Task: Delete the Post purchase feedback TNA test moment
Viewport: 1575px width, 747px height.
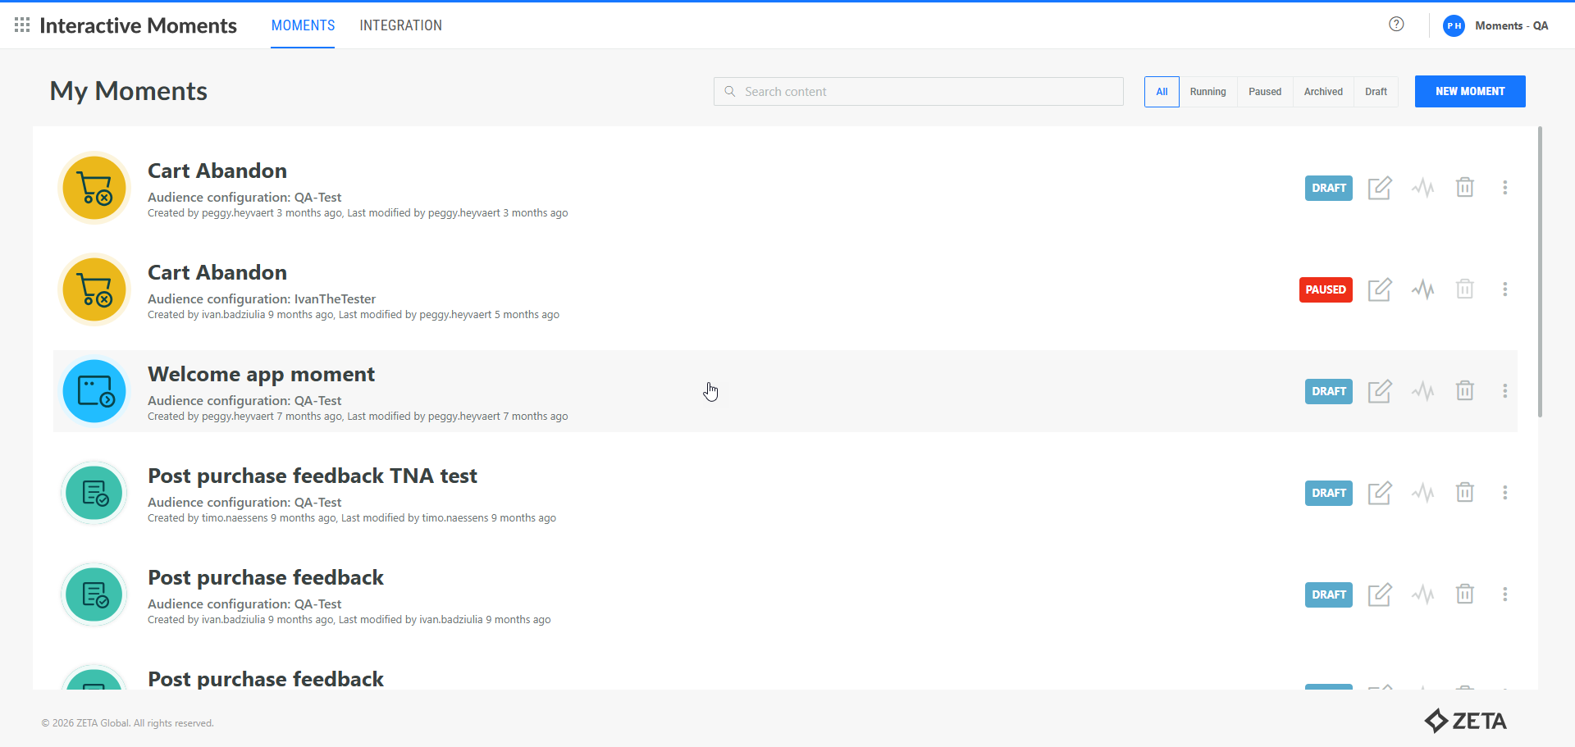Action: [x=1464, y=493]
